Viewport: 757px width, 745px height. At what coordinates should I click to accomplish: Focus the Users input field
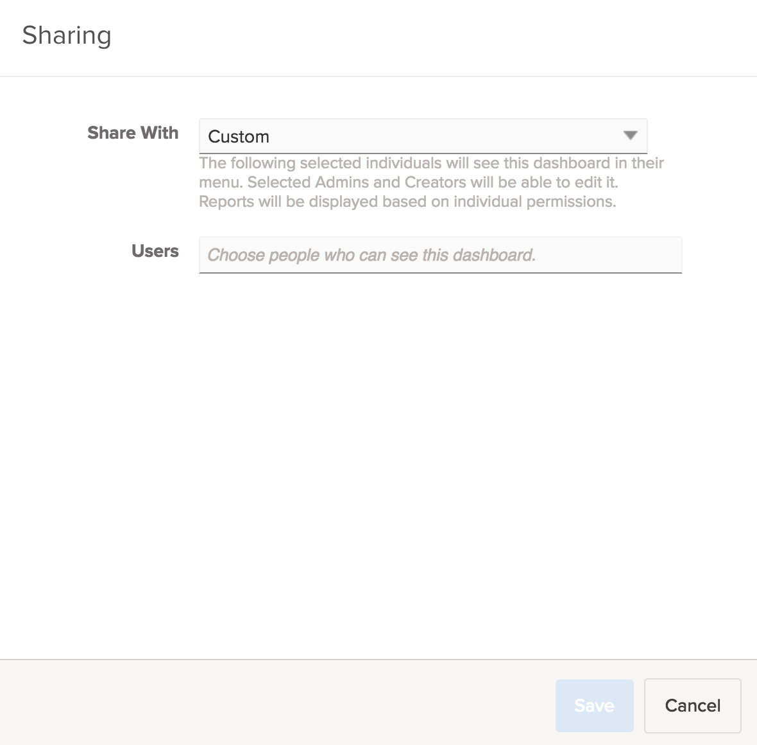[x=440, y=255]
